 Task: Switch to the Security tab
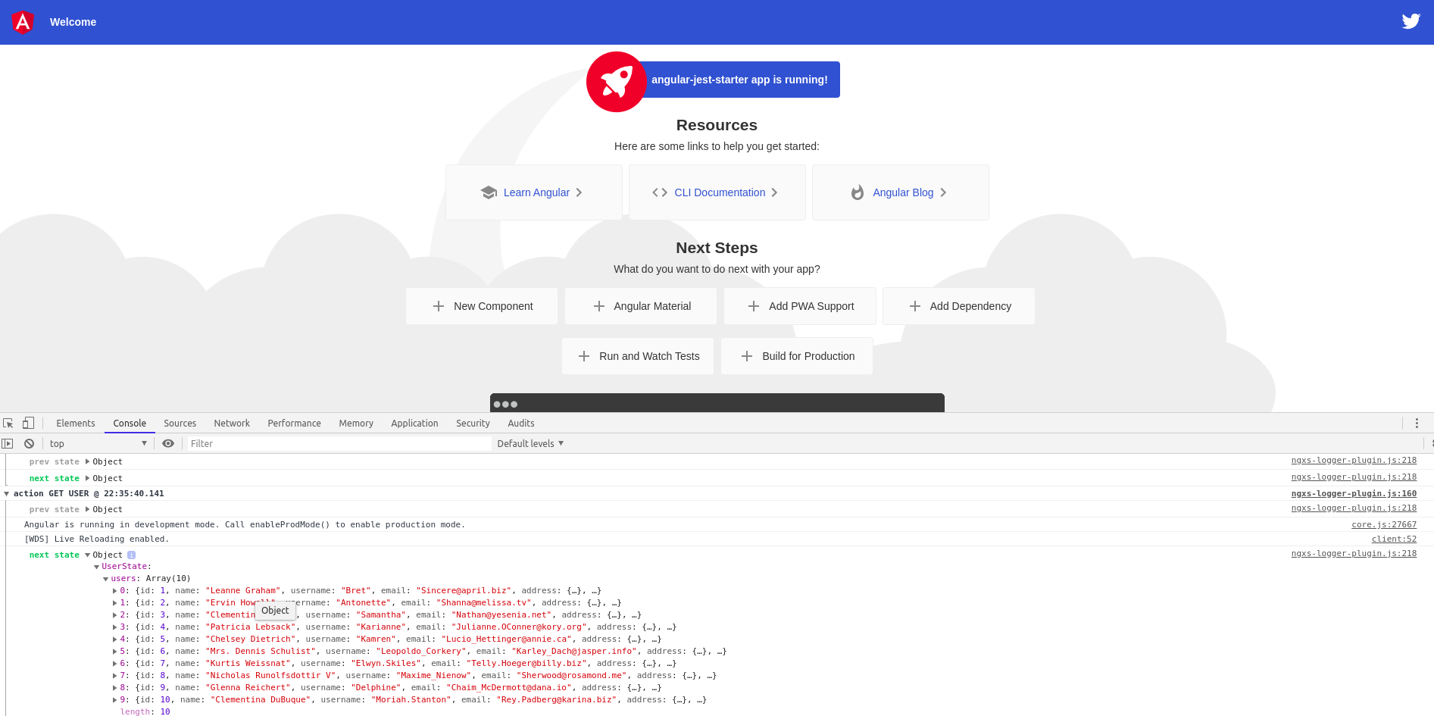click(473, 424)
